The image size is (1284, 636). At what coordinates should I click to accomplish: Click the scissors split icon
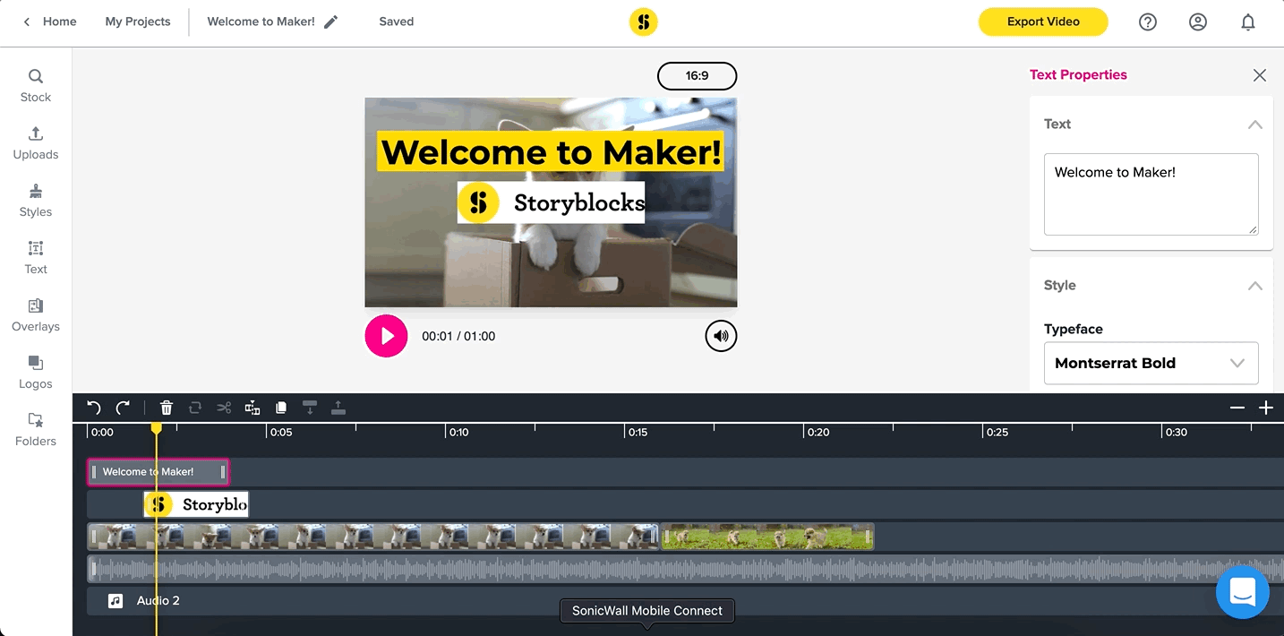224,408
